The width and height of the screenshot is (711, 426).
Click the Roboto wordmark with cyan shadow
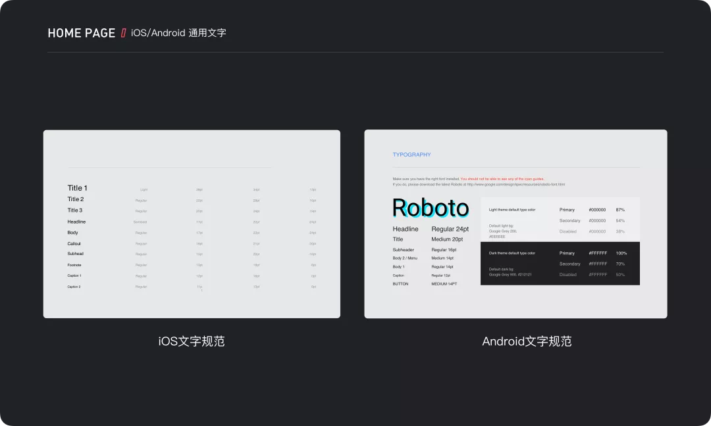pyautogui.click(x=430, y=208)
